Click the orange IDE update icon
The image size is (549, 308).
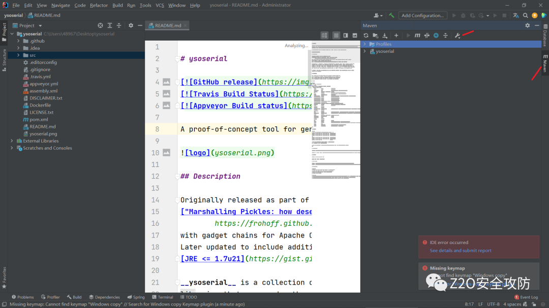point(534,15)
